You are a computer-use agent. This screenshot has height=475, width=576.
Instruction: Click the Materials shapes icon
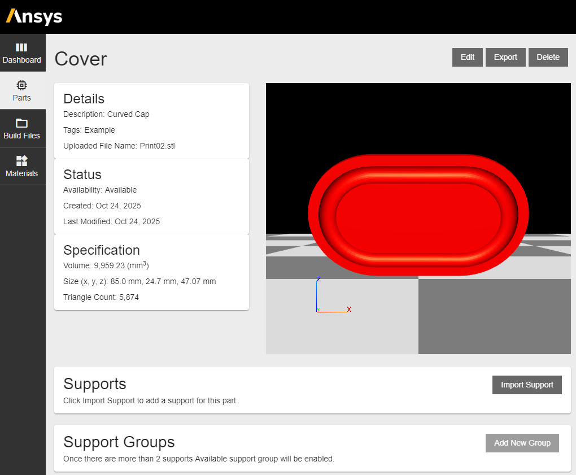click(21, 161)
